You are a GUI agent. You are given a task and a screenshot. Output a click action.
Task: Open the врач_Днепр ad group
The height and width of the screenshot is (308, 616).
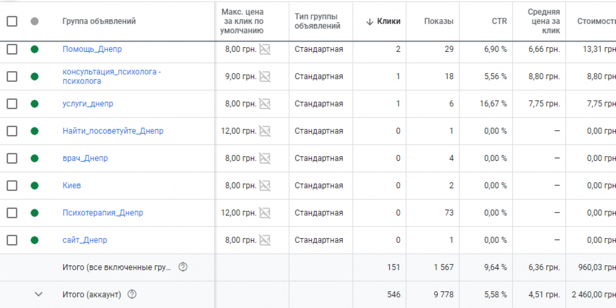coord(85,158)
